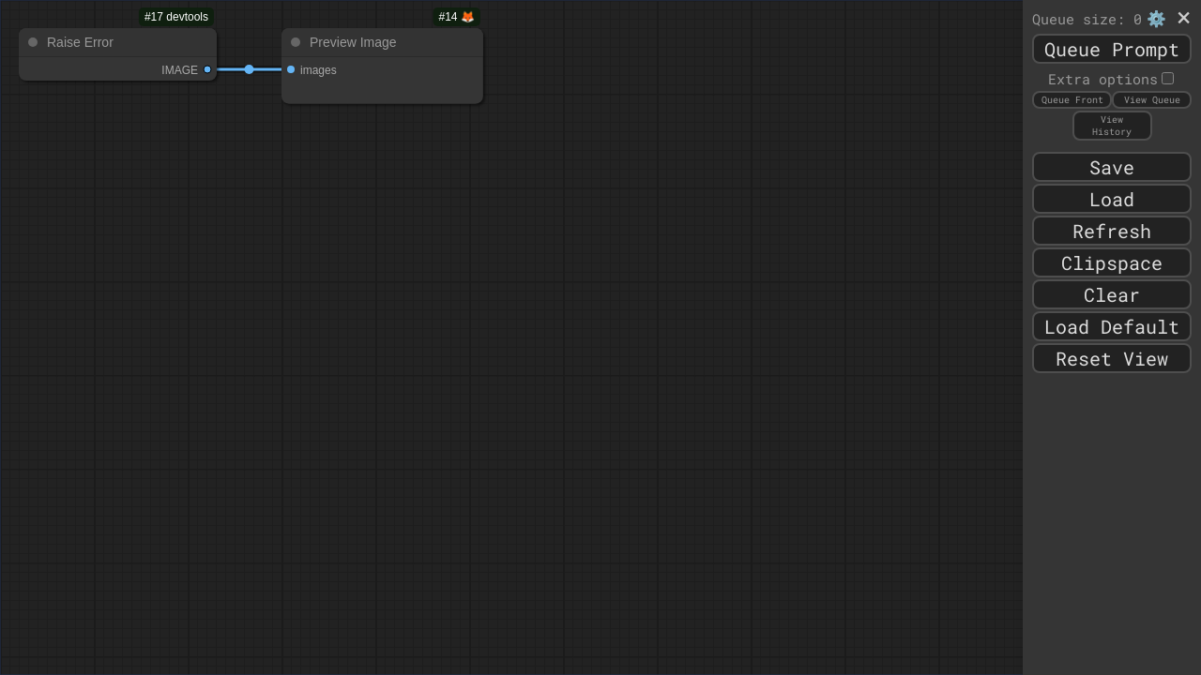Open settings via the gear icon

coord(1156,19)
